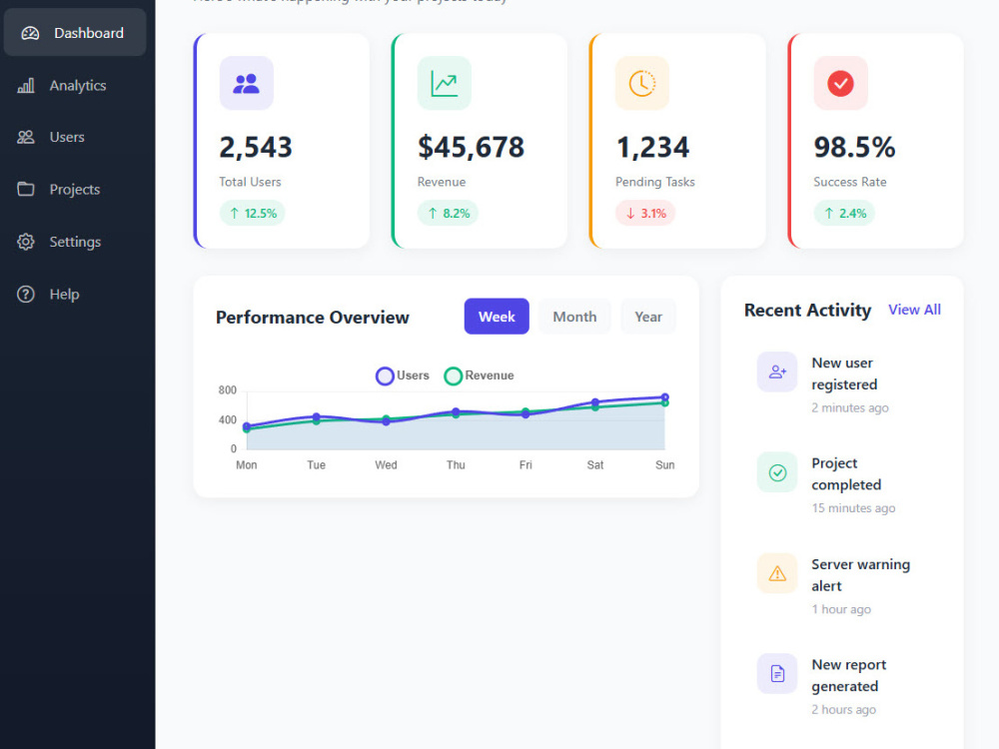Click the new user registered person-plus icon
The height and width of the screenshot is (749, 999).
click(777, 372)
